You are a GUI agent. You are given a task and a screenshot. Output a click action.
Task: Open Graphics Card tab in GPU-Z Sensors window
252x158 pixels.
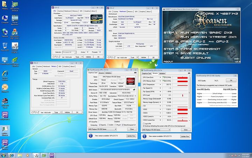(147, 73)
